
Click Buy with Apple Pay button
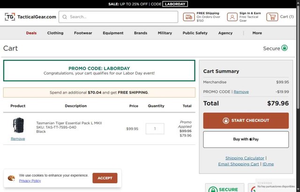click(246, 139)
